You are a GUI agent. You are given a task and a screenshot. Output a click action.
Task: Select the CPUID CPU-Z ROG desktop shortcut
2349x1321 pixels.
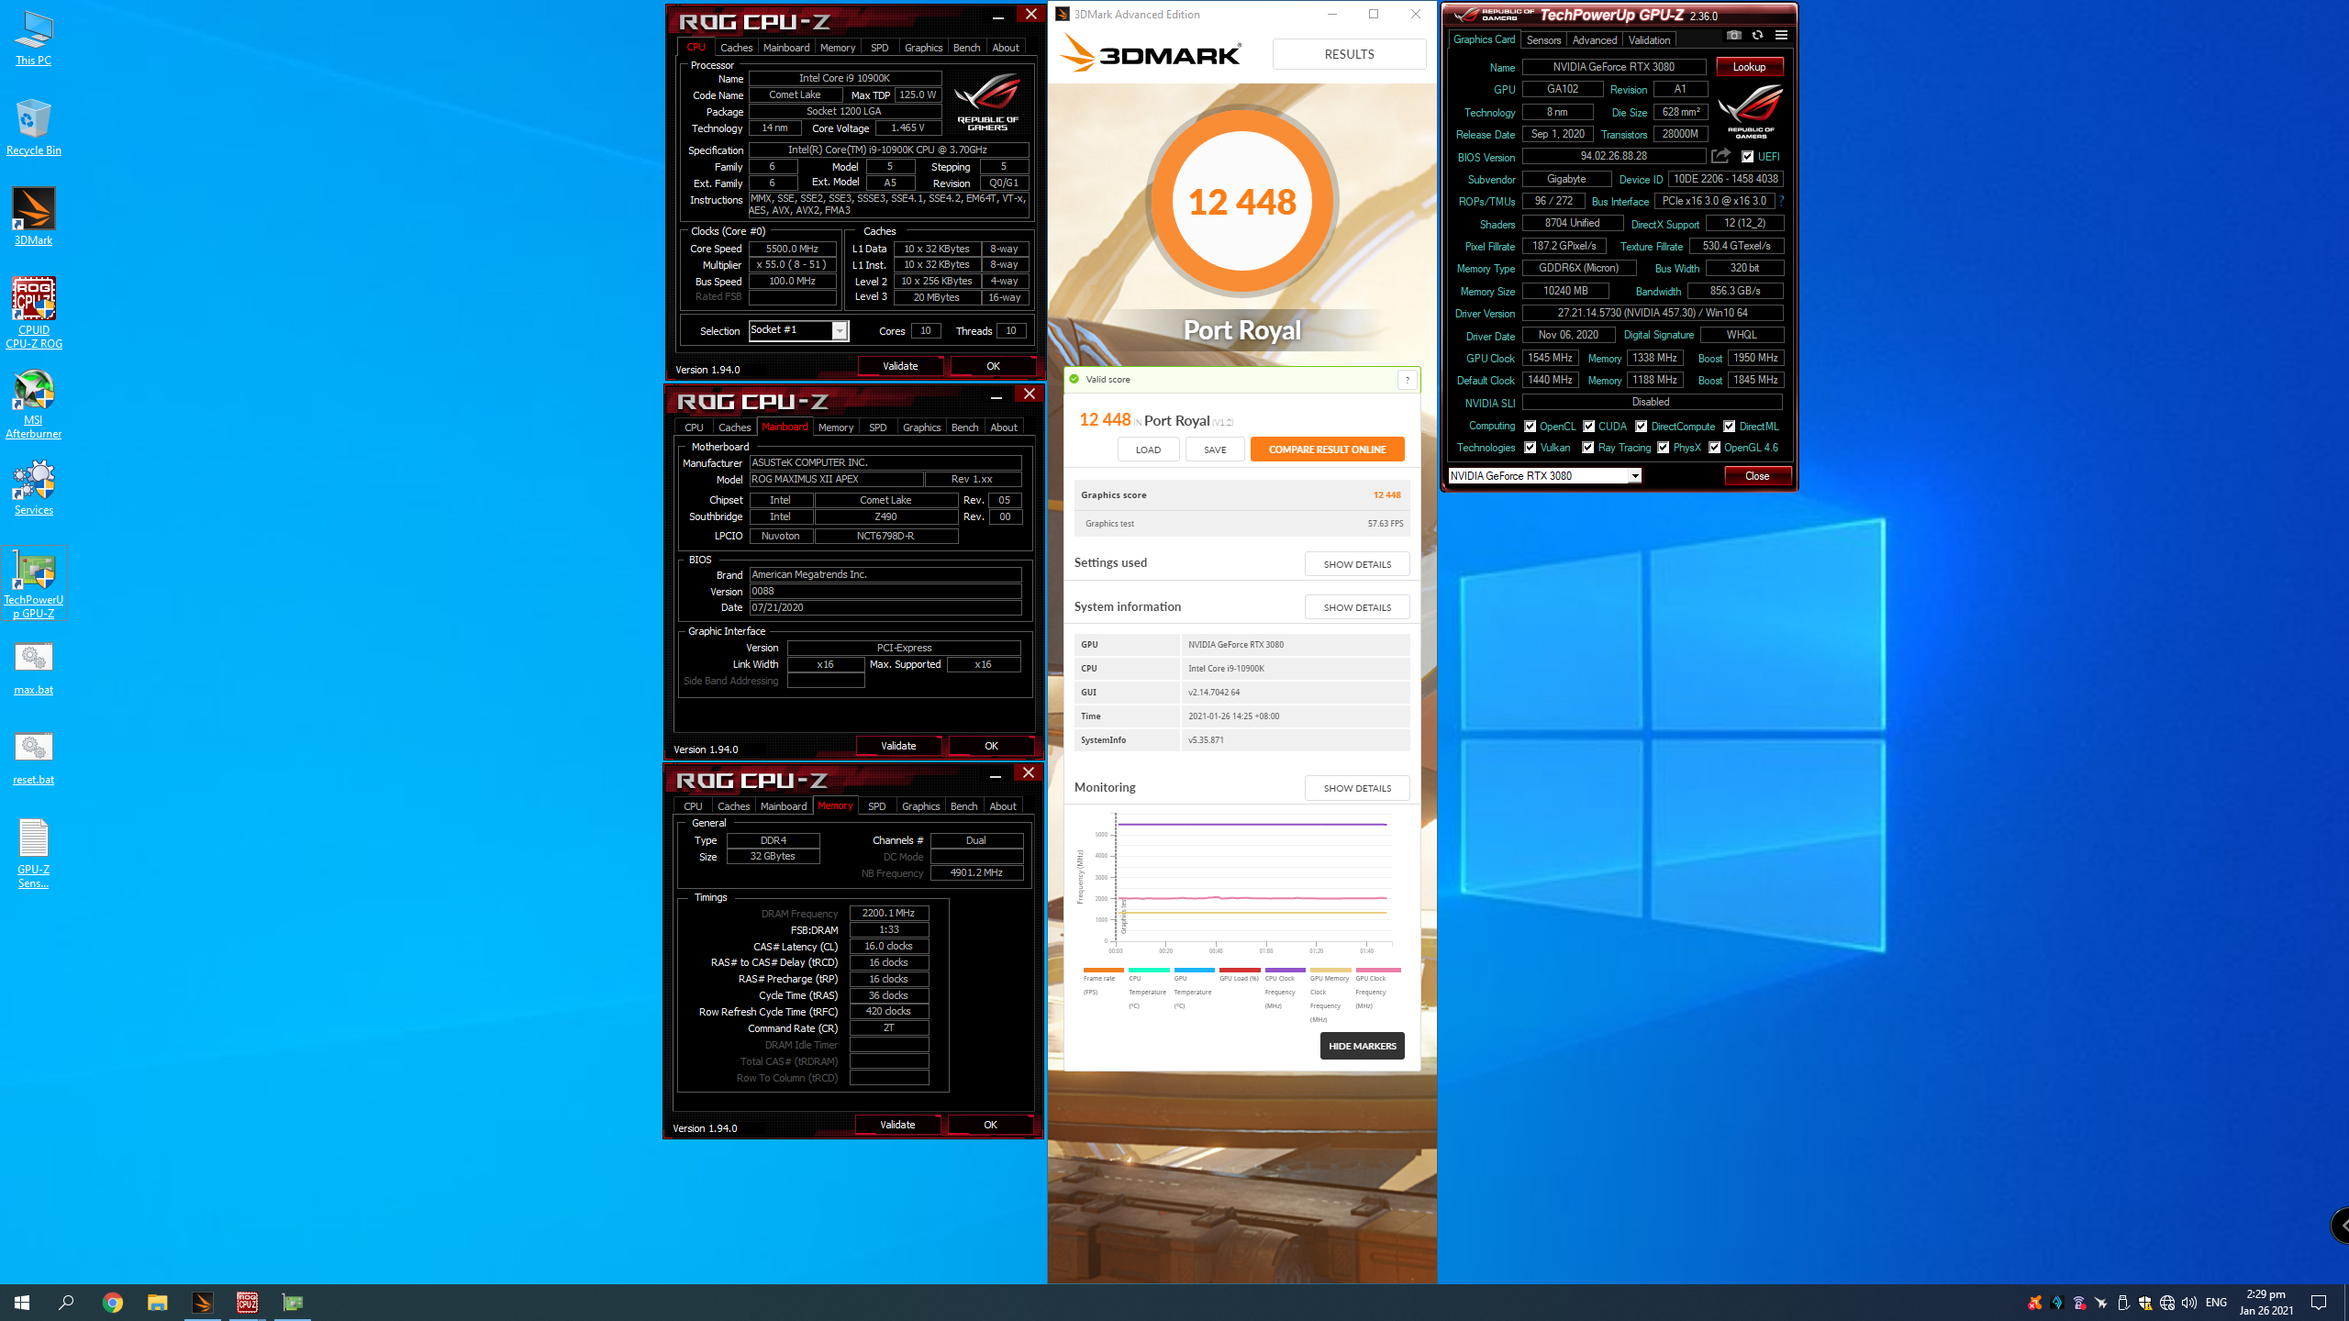point(33,313)
